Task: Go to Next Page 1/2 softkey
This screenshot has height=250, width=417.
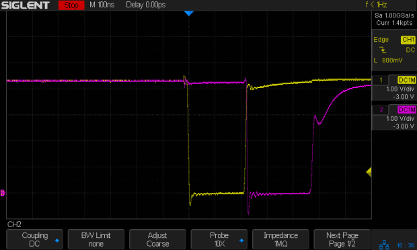Action: pyautogui.click(x=342, y=239)
